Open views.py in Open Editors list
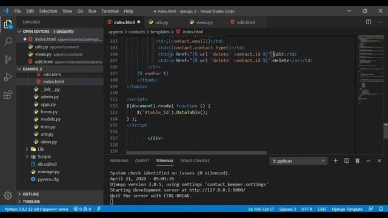Screen dimensions: 388x218 click(60, 54)
